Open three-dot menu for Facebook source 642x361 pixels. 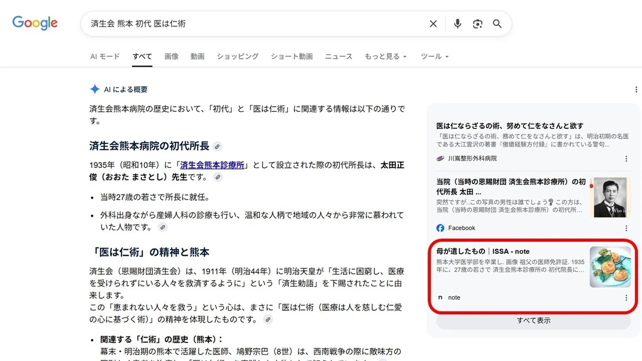point(626,228)
